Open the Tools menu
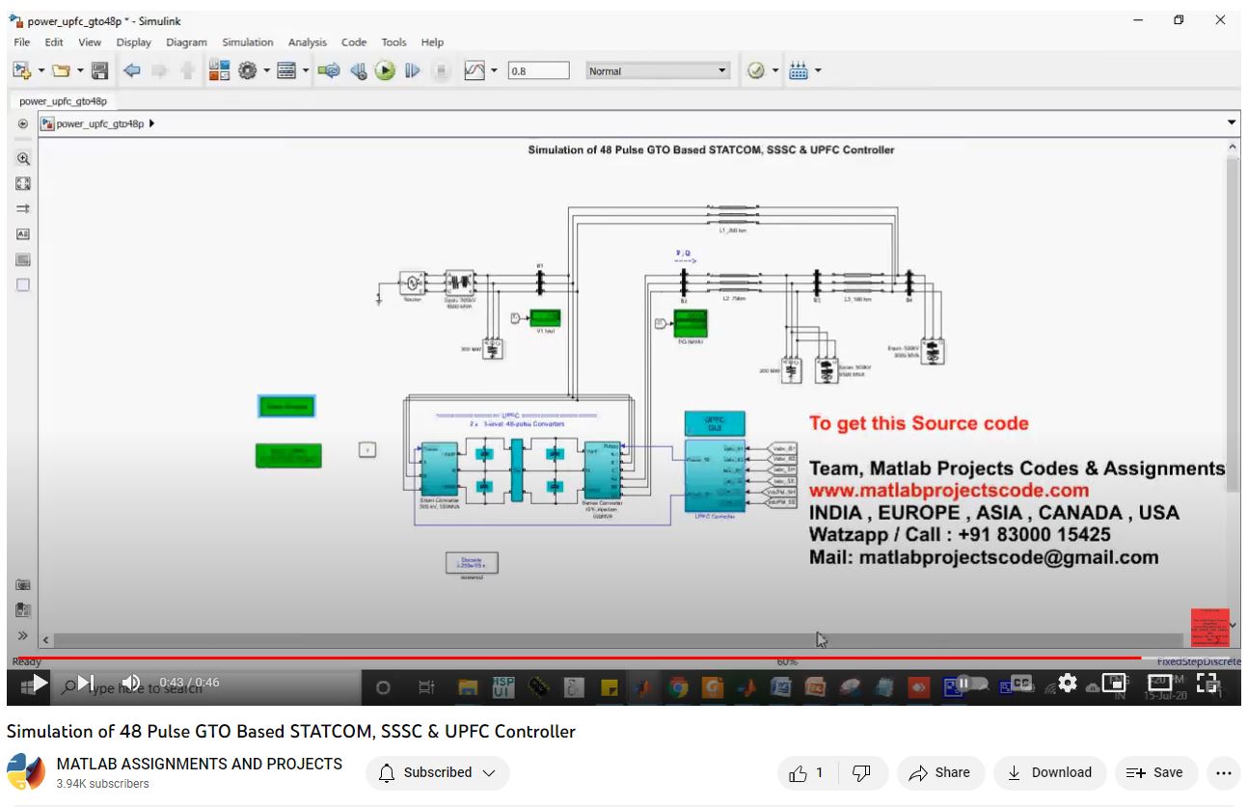1248x807 pixels. tap(393, 42)
